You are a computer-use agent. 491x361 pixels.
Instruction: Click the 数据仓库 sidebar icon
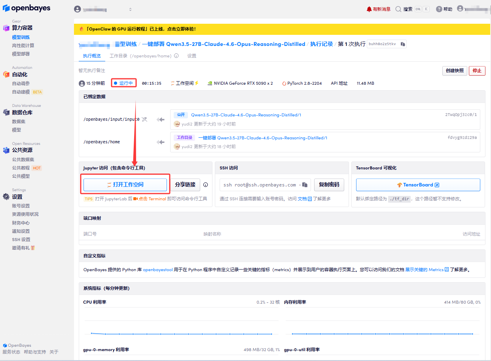[6, 112]
